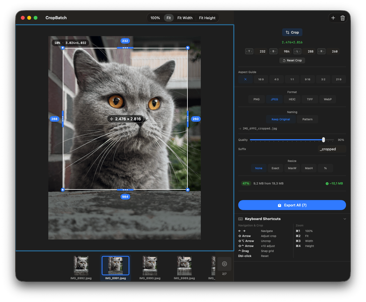Click the B bottom-edge stepper control

[x=273, y=51]
